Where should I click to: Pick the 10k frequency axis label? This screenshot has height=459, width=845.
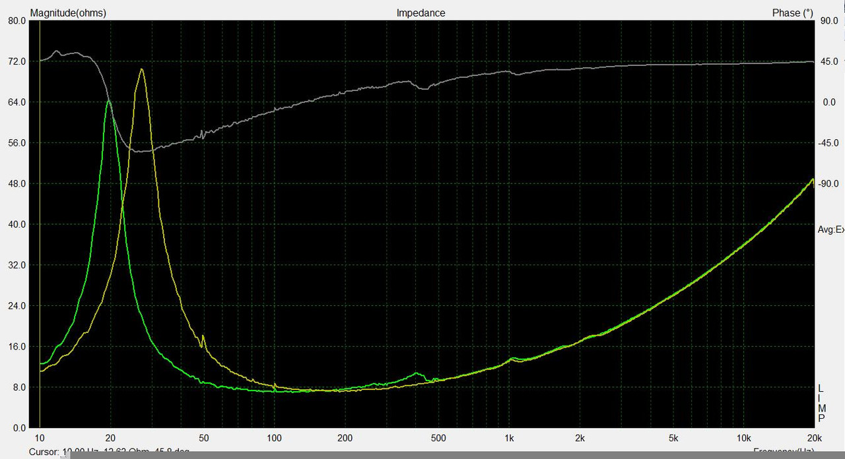pos(744,438)
